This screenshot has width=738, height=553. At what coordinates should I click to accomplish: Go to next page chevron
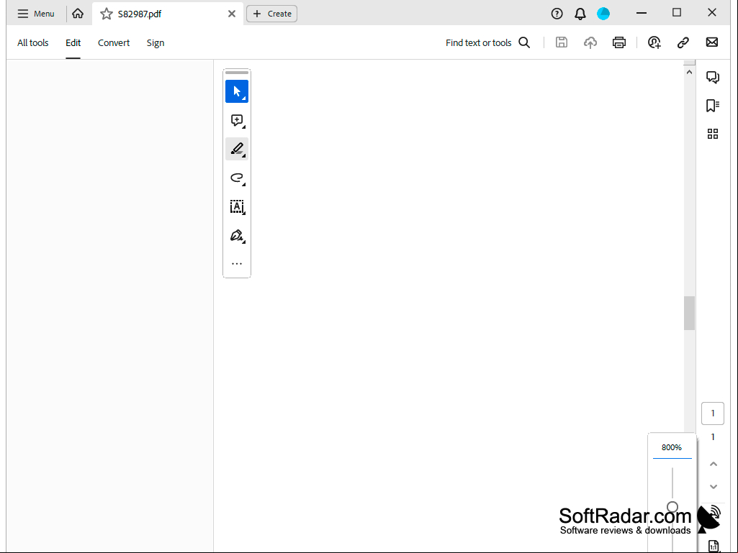(x=714, y=487)
